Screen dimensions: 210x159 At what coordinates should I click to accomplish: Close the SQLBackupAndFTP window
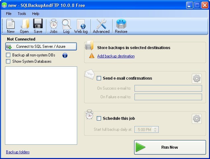205,5
